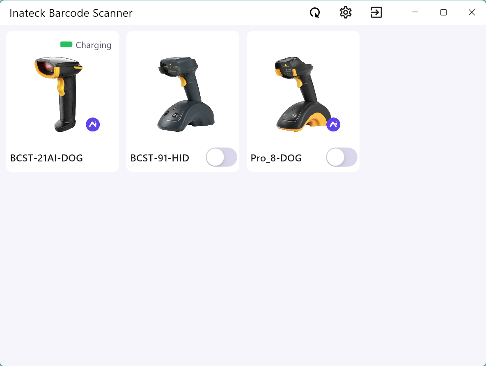
Task: Click the Inateck Barcode Scanner title
Action: [71, 13]
